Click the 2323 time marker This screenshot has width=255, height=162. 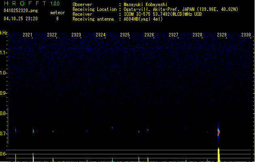click(76, 35)
